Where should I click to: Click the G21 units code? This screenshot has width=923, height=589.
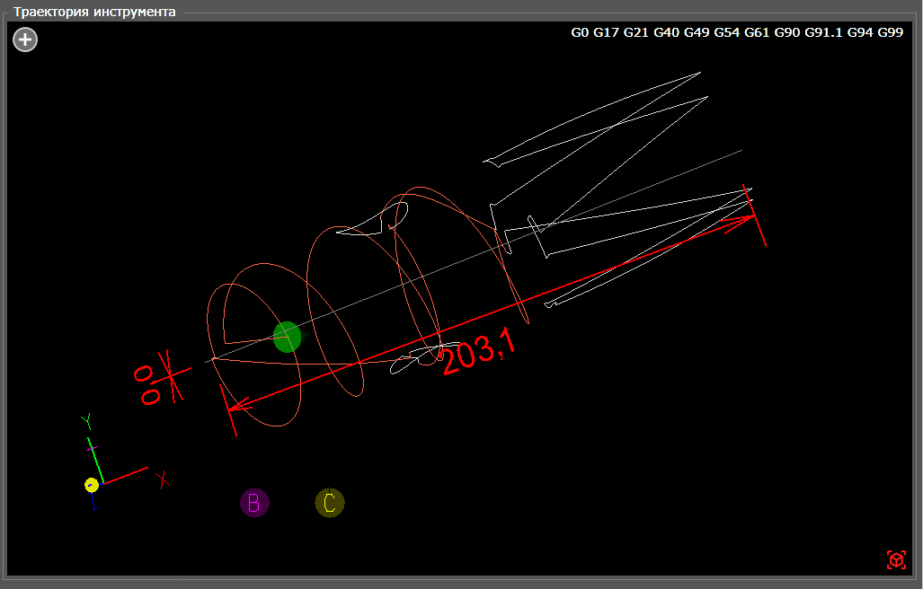(x=635, y=32)
